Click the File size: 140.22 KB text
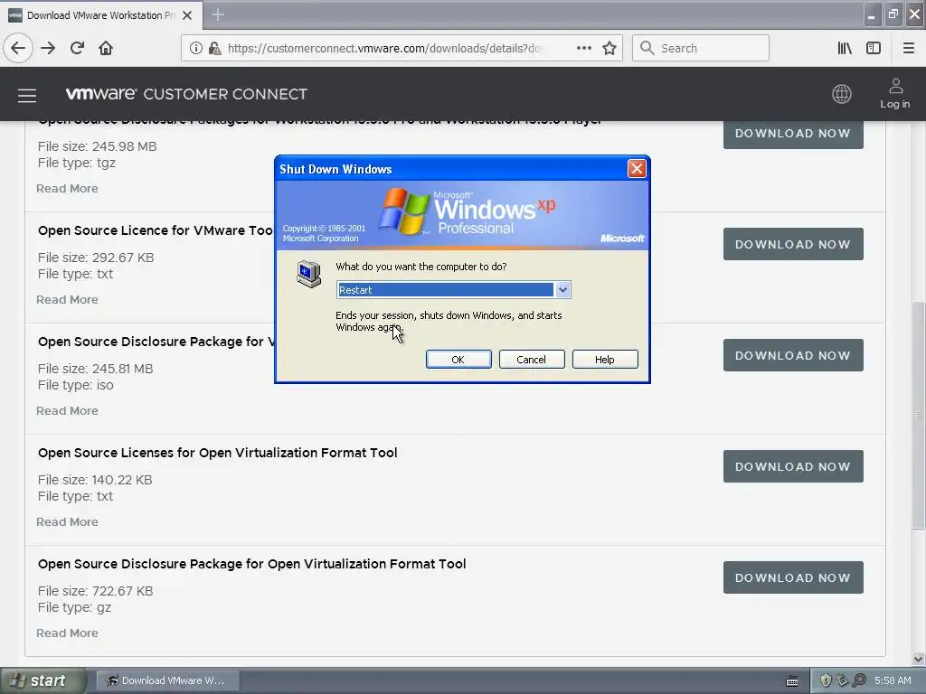The image size is (926, 694). click(x=95, y=480)
